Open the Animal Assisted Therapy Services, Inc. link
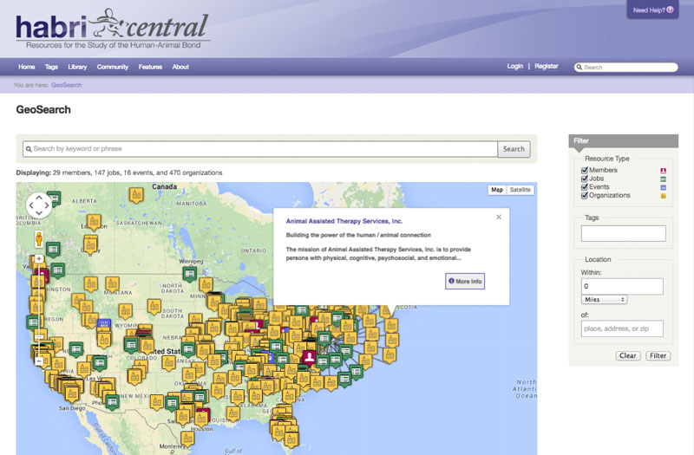Screen dimensions: 694x455 344,221
